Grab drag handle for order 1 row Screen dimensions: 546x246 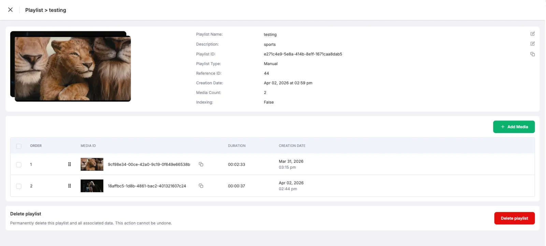point(70,164)
